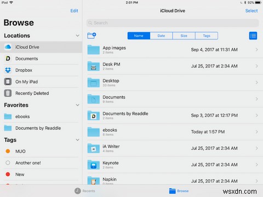
Task: Switch to the Recents tab label
Action: coord(89,191)
